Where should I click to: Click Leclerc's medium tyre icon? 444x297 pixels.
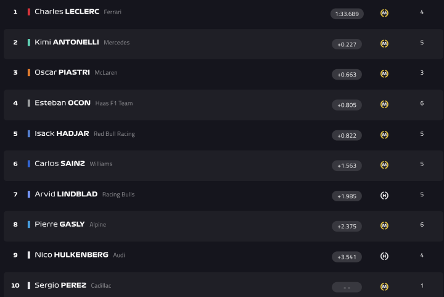tap(384, 13)
